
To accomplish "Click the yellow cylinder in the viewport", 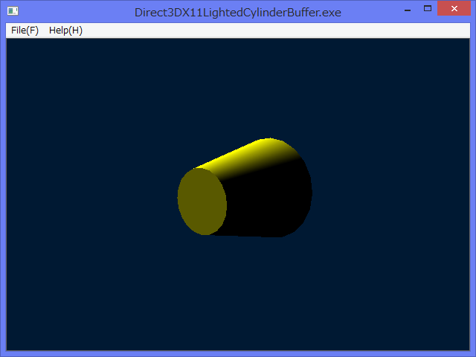I will click(245, 187).
